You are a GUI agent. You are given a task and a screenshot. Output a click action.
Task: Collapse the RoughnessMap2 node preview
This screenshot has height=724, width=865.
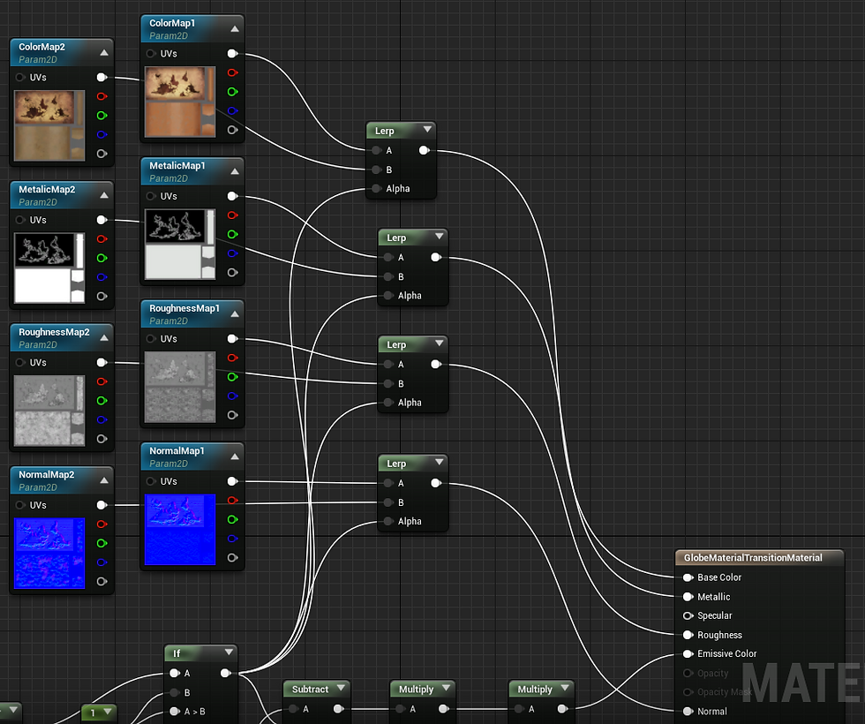[x=104, y=337]
